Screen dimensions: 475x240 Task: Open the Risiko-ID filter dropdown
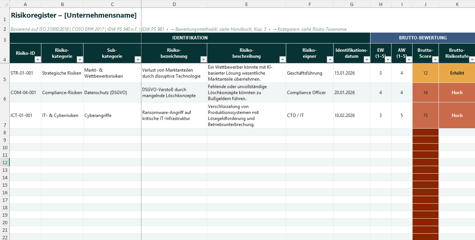[38, 60]
